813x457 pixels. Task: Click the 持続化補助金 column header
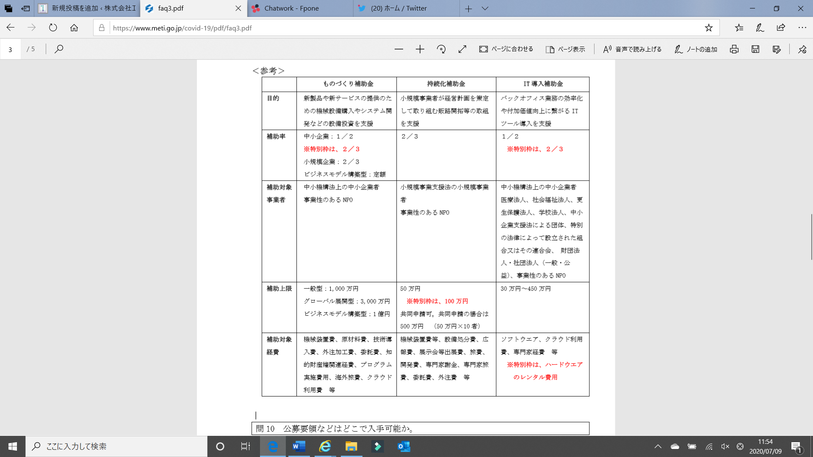446,84
